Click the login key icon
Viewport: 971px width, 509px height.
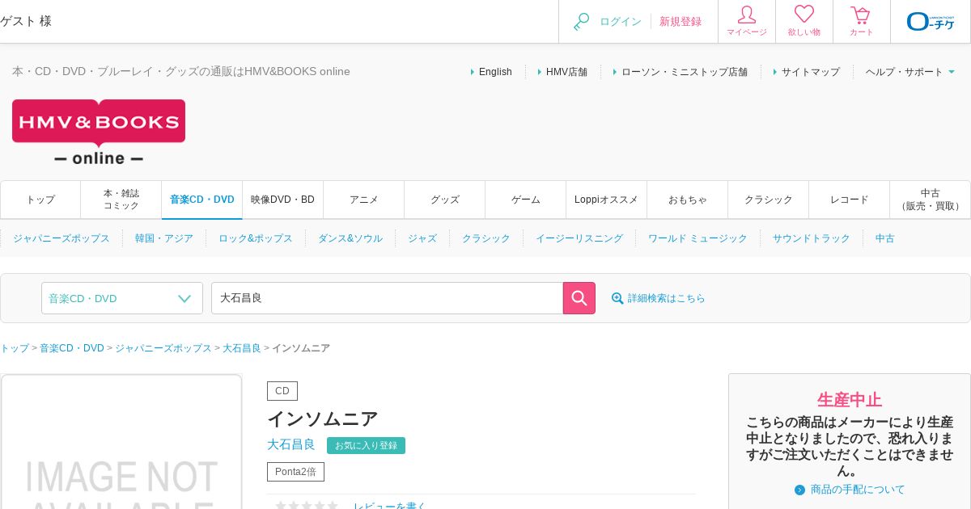pos(581,22)
